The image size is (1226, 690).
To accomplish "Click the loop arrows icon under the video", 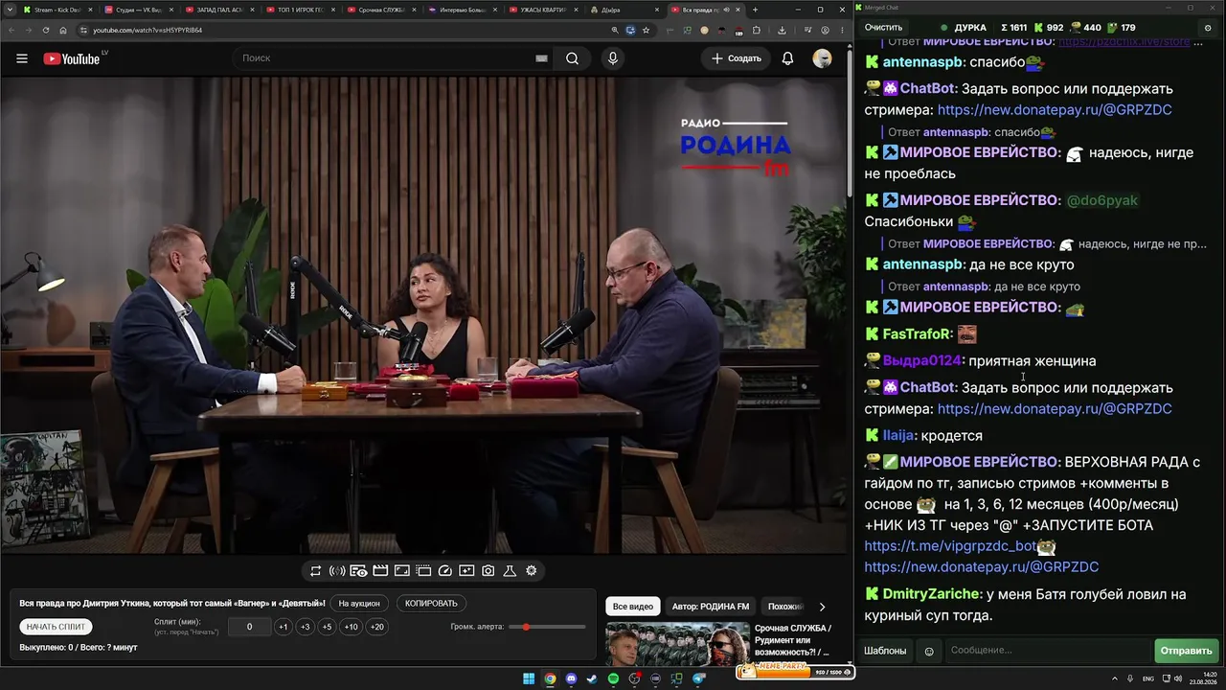I will click(x=315, y=571).
